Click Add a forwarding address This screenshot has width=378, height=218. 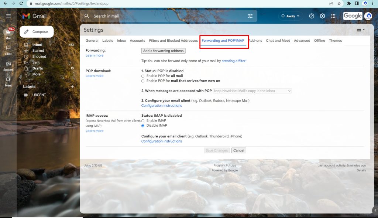click(x=163, y=51)
